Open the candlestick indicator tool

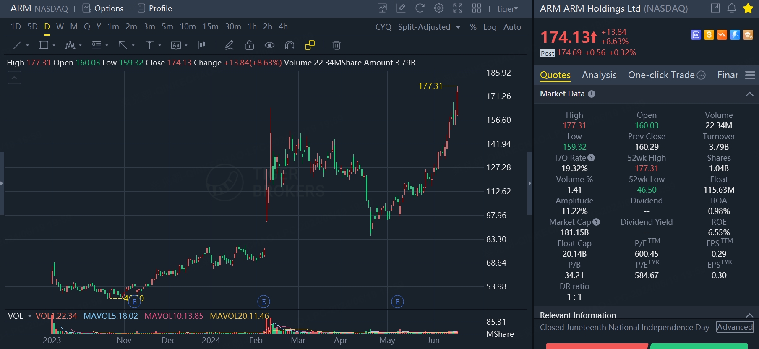pos(202,45)
